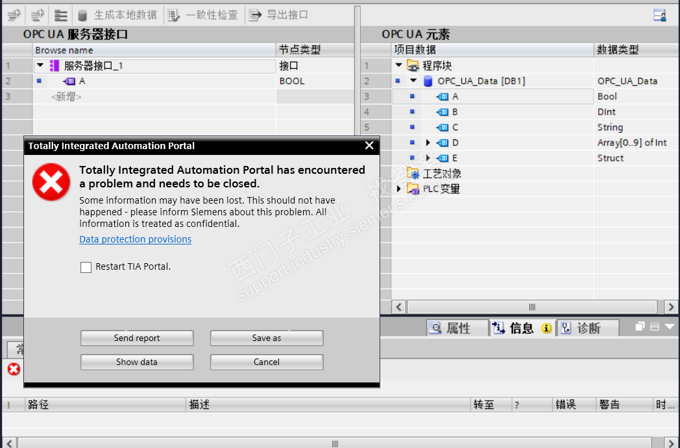Collapse the OPC_UA_Data [DB1] node

tap(413, 80)
